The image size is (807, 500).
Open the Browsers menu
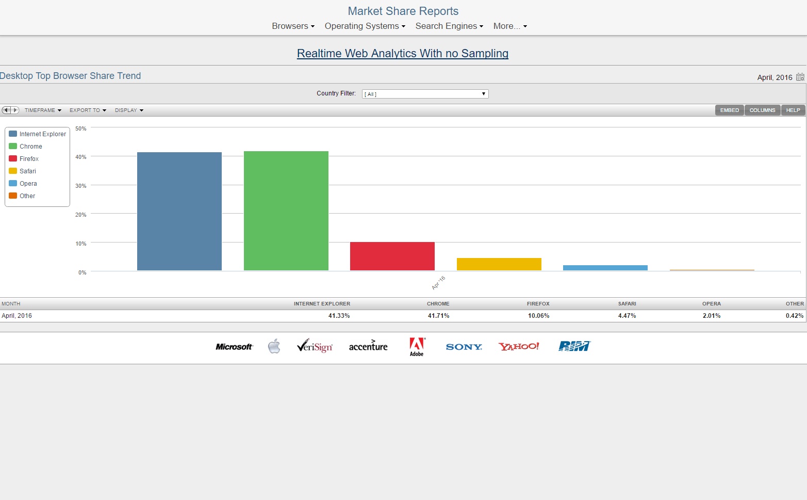point(293,26)
